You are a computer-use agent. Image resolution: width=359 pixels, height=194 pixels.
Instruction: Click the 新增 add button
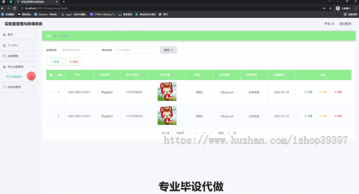tap(55, 62)
